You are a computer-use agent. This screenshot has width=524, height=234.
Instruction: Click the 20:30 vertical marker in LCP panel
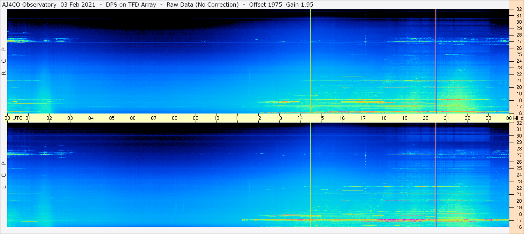(x=436, y=174)
